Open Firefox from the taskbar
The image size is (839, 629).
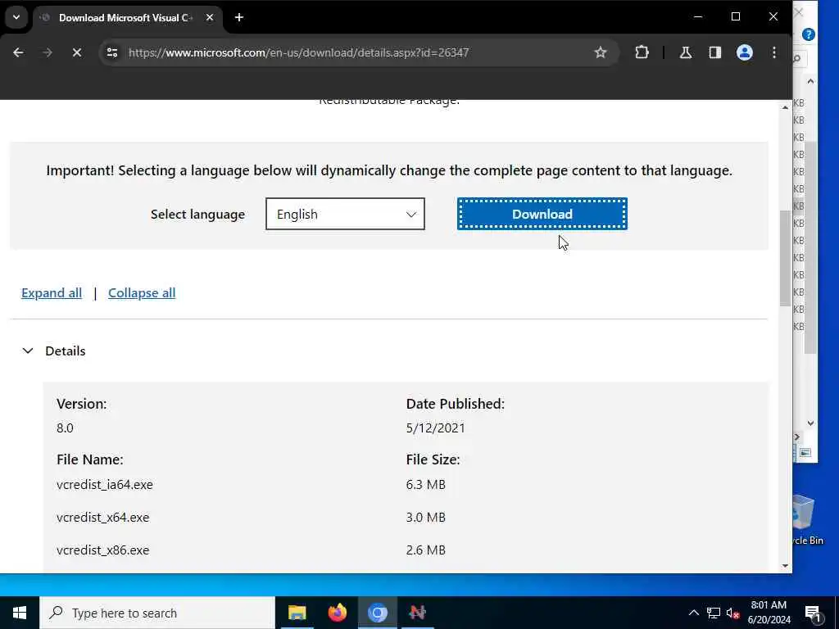click(337, 613)
